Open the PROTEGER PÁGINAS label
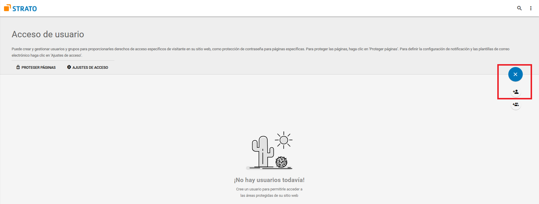The width and height of the screenshot is (539, 204). tap(39, 68)
